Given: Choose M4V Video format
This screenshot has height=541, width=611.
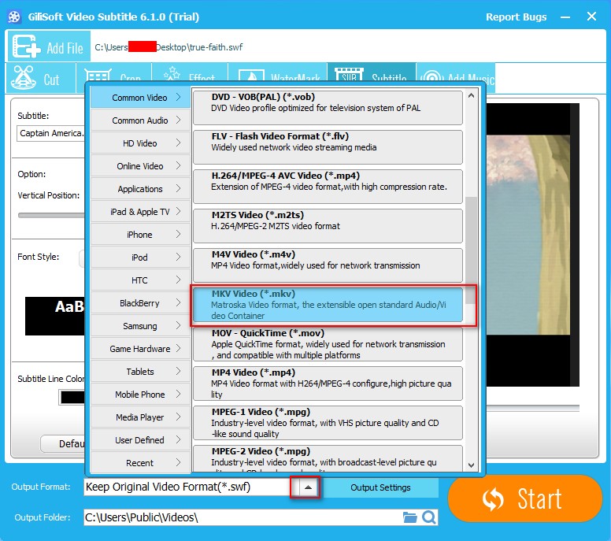Looking at the screenshot, I should [328, 265].
